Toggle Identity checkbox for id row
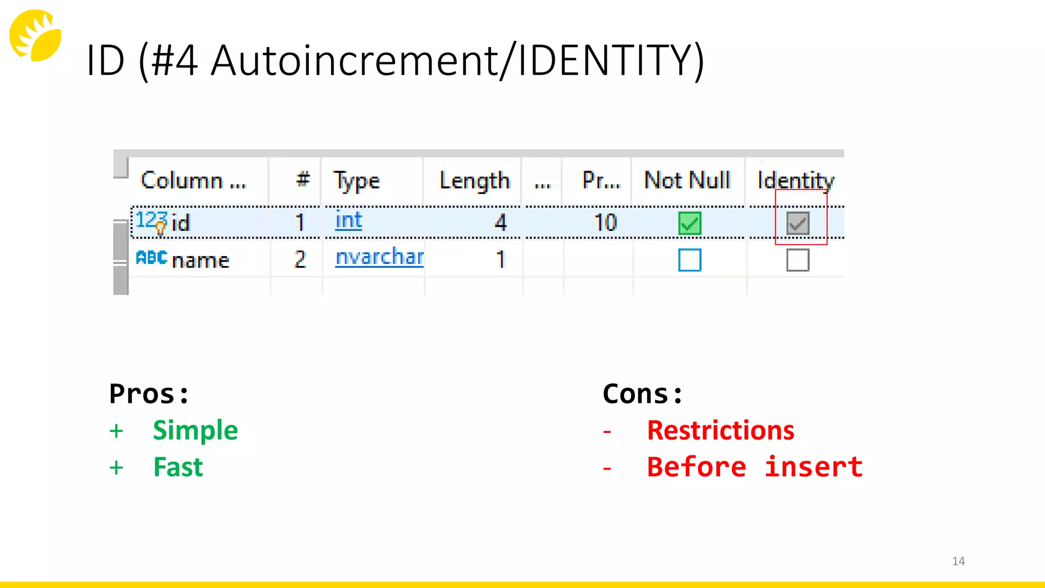 coord(798,223)
